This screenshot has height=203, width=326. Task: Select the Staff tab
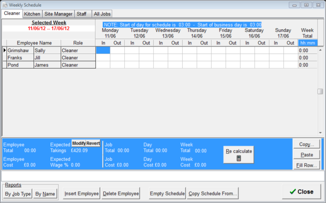point(81,14)
